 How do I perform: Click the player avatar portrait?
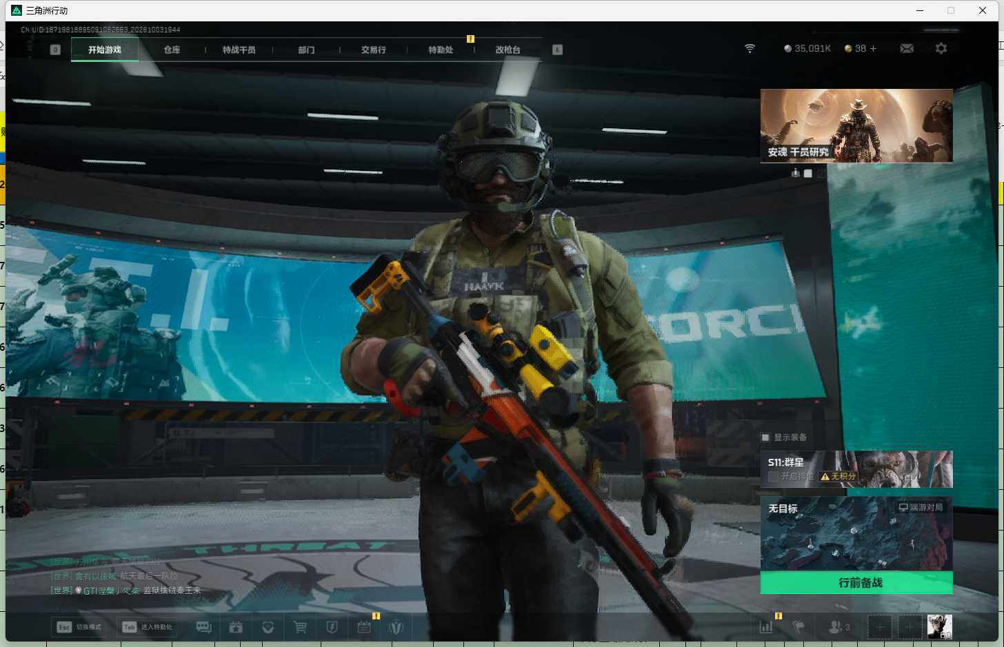pos(939,626)
